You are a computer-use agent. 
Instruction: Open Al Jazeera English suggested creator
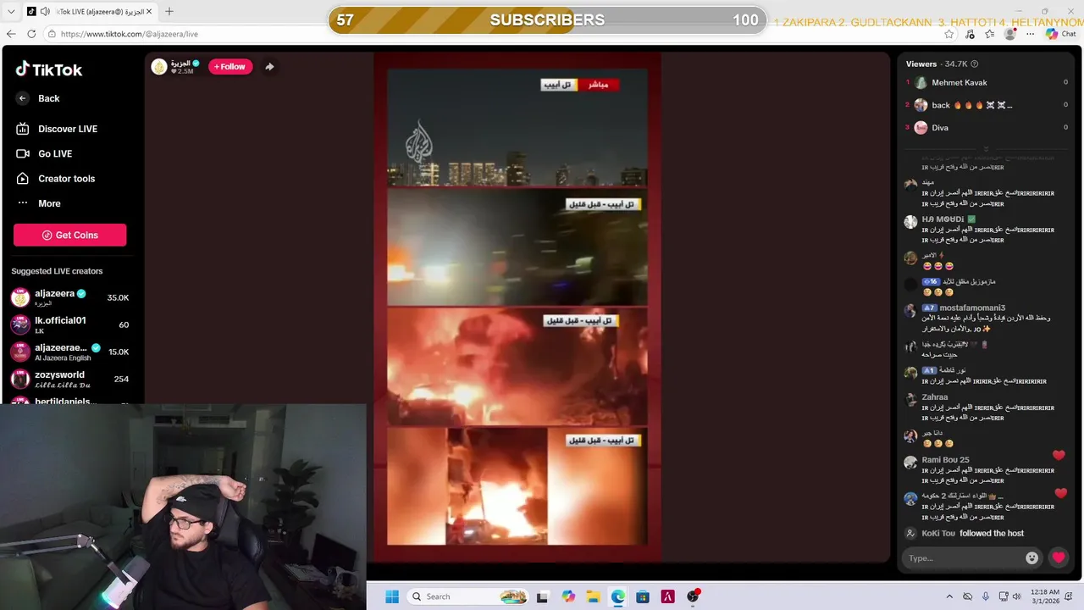click(69, 352)
